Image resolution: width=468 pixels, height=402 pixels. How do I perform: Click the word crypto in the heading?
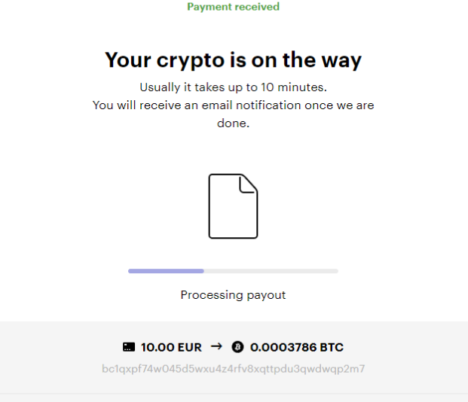191,61
